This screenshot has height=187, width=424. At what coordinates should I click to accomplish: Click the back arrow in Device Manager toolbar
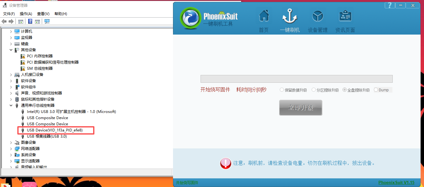tap(3, 21)
